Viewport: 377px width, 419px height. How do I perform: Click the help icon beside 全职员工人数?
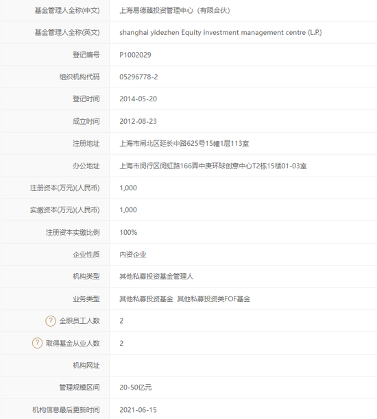pyautogui.click(x=51, y=320)
